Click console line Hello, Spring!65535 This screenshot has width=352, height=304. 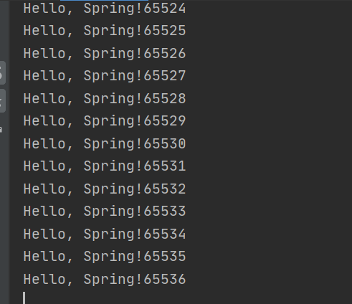(x=105, y=256)
